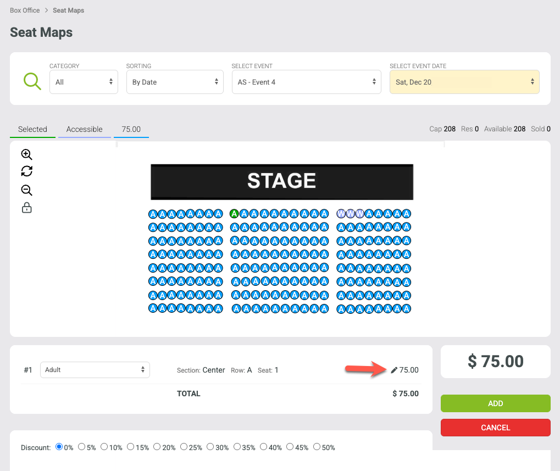
Task: Zoom out of the seat map
Action: pos(27,190)
